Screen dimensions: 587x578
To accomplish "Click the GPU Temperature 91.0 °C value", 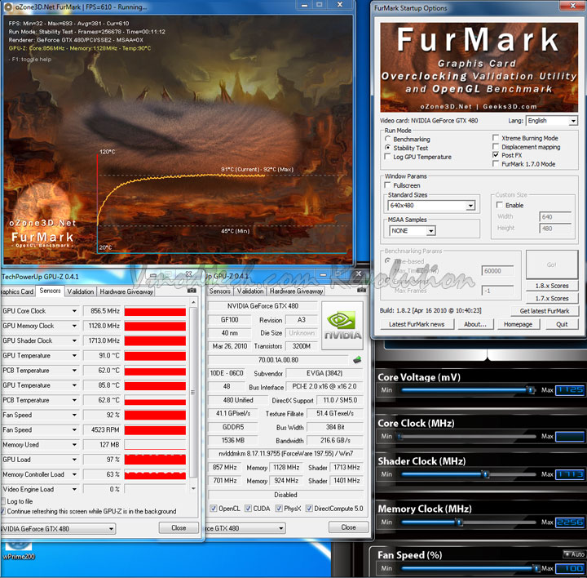I will click(102, 355).
